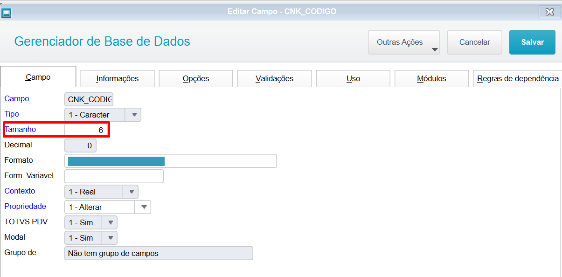Screen dimensions: 562x277
Task: Click the Gerenciador de Base de Dados heading
Action: [x=102, y=41]
